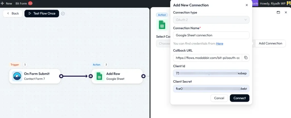The height and width of the screenshot is (118, 291).
Task: Click the panel window-mode icon
Action: coord(278,13)
